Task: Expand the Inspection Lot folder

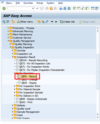Action: point(13,54)
